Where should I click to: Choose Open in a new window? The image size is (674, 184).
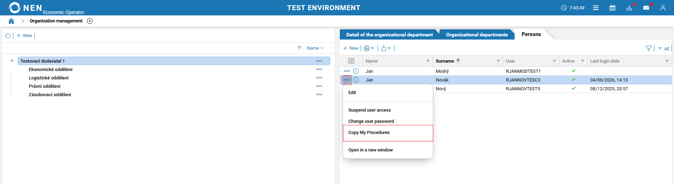[388, 150]
